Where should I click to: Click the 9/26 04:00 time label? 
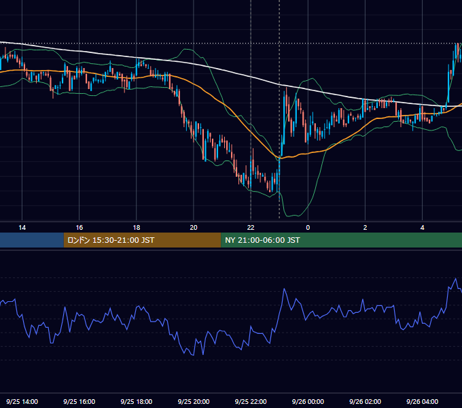tap(422, 401)
